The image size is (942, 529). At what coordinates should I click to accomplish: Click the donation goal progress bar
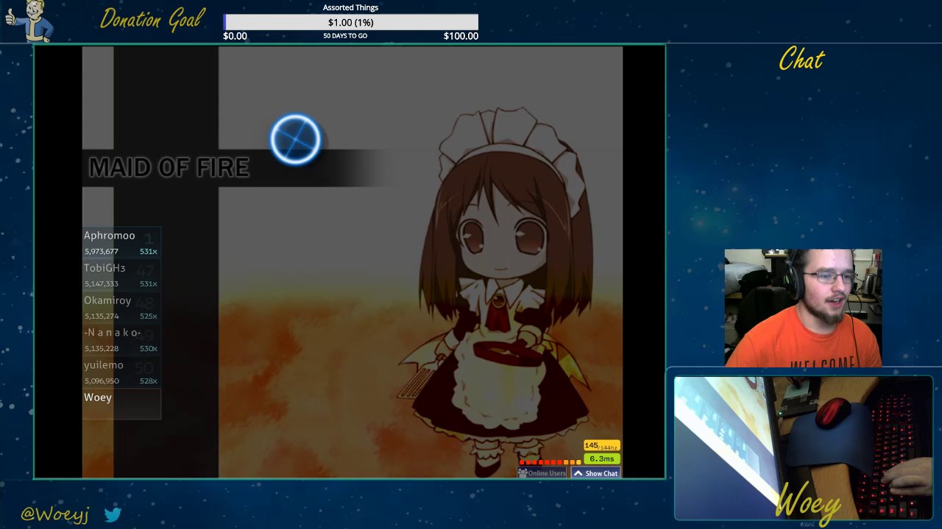click(x=351, y=22)
